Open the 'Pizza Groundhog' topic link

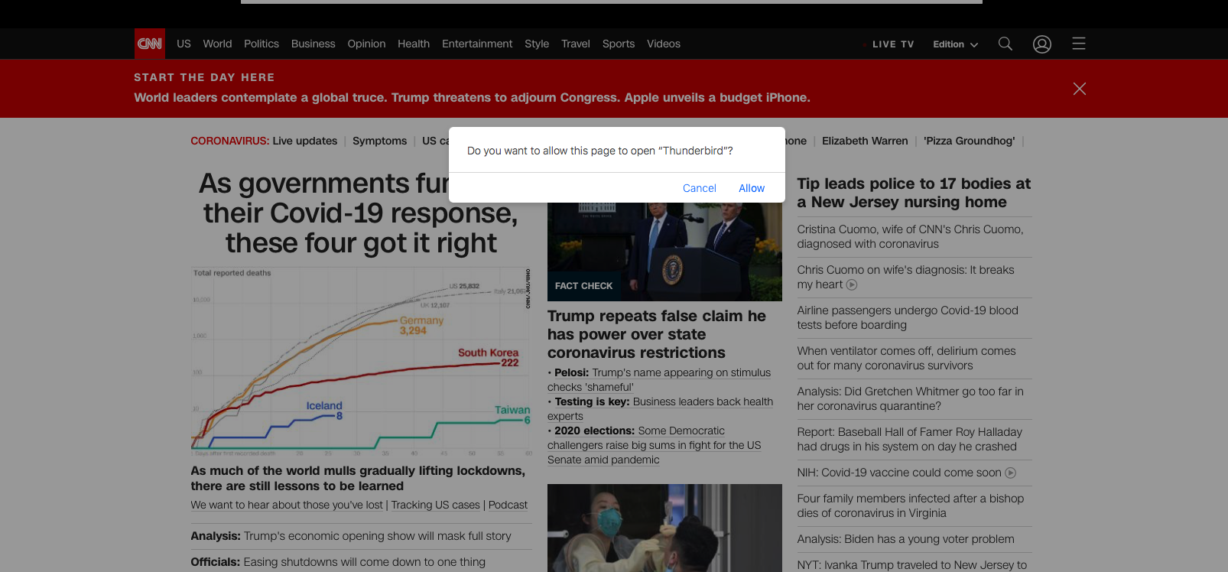tap(970, 141)
